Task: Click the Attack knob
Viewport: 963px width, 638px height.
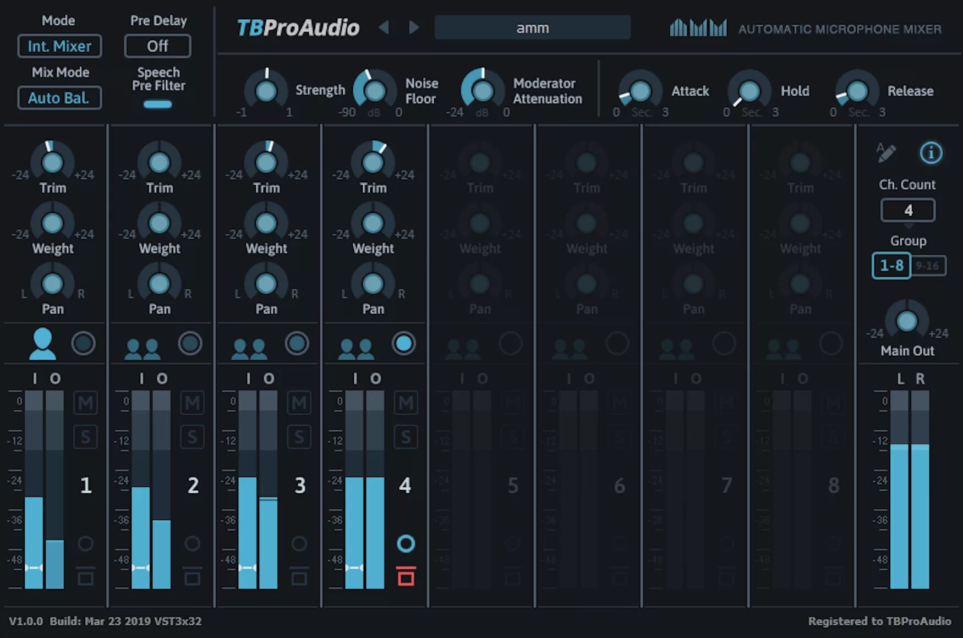Action: (640, 91)
